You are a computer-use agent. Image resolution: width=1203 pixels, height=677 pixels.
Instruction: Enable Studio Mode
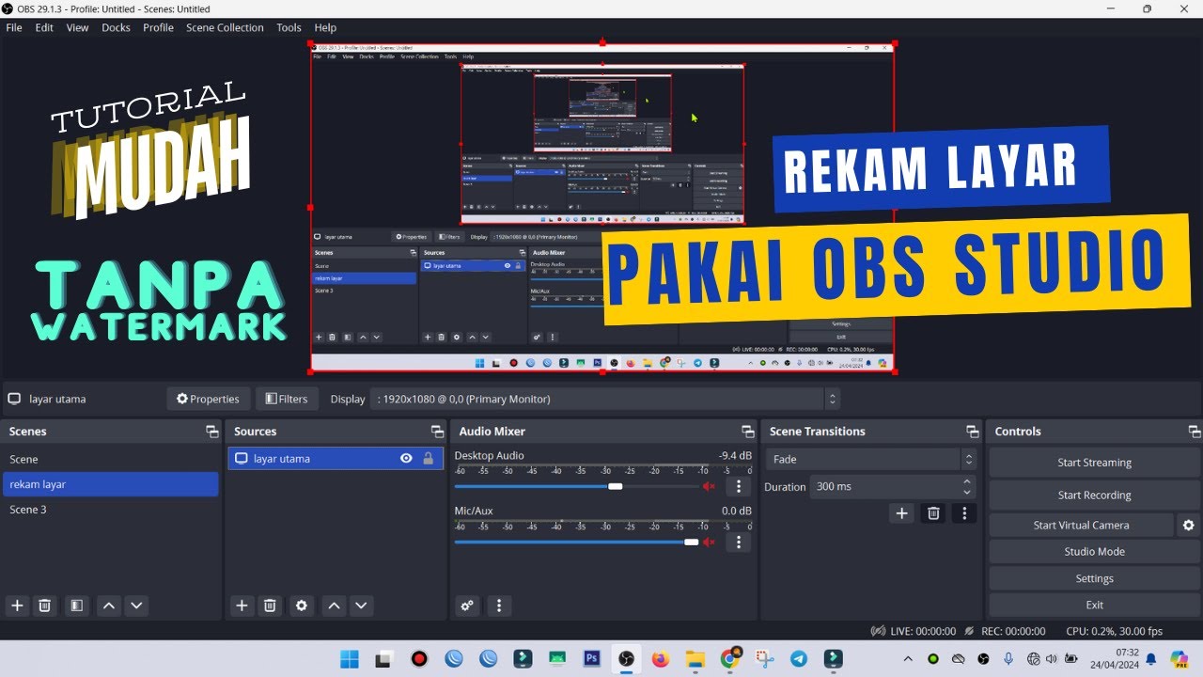[x=1094, y=551]
